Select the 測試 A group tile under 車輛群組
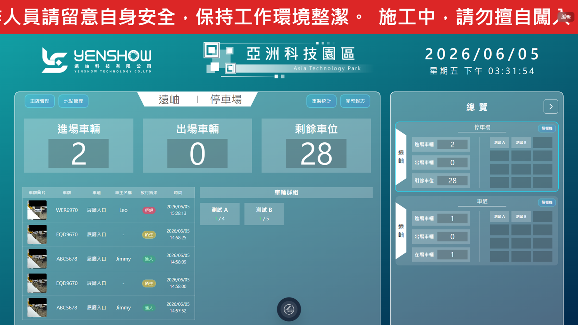Screen dimensions: 578x325 point(220,214)
